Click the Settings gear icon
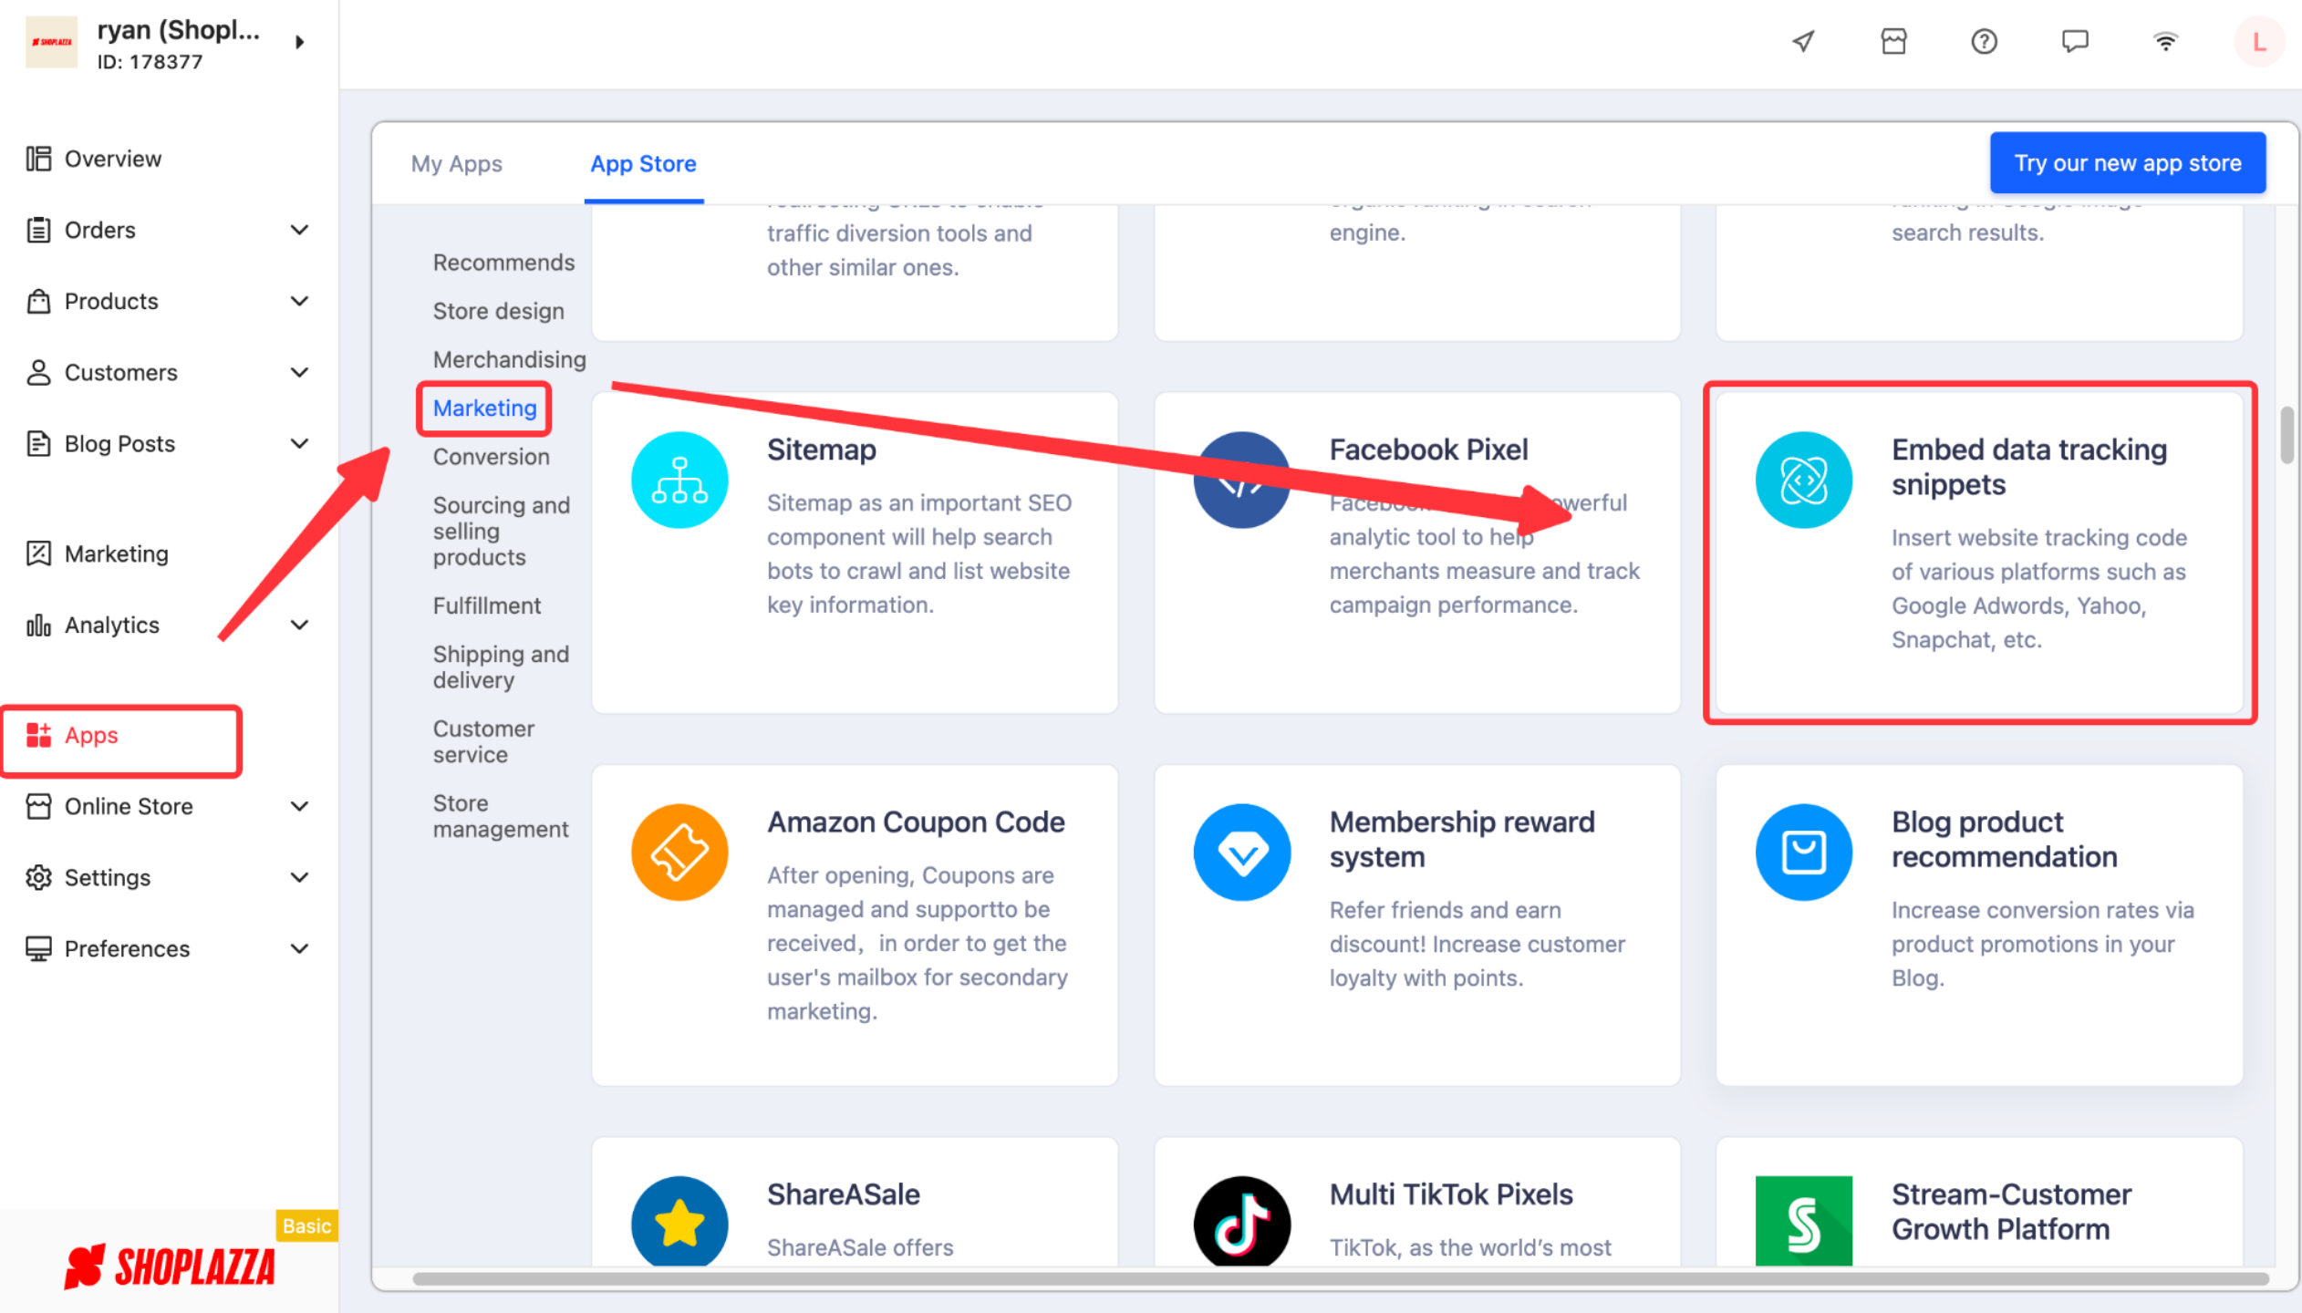This screenshot has width=2302, height=1313. [38, 877]
